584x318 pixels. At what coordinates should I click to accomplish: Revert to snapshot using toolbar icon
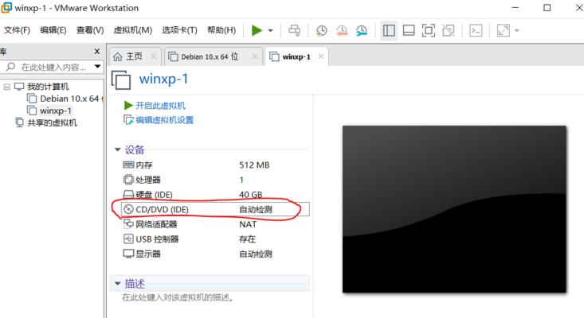pyautogui.click(x=342, y=30)
